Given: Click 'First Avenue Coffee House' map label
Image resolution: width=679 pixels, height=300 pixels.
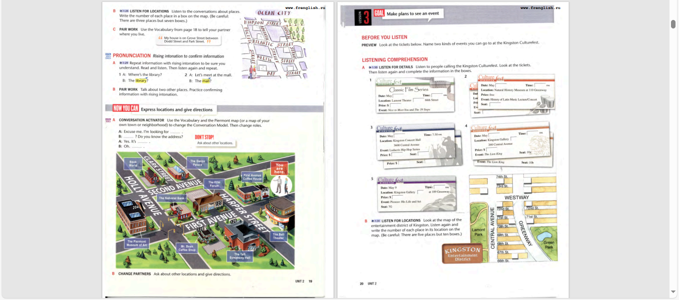Looking at the screenshot, I should [253, 177].
